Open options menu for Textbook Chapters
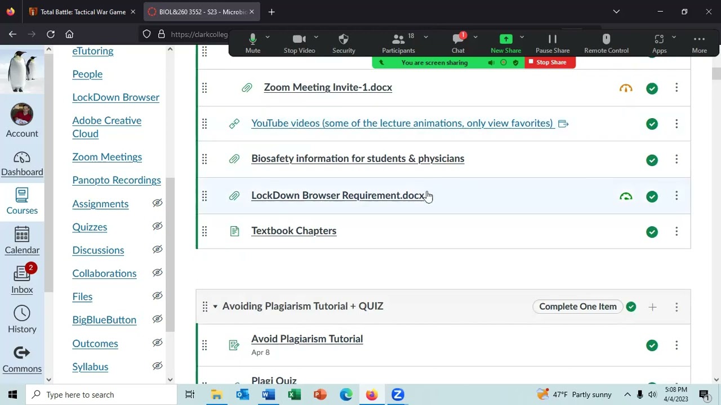 [677, 231]
